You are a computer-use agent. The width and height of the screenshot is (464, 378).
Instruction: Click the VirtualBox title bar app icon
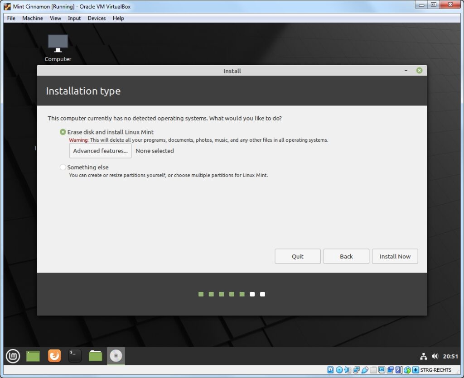click(7, 6)
